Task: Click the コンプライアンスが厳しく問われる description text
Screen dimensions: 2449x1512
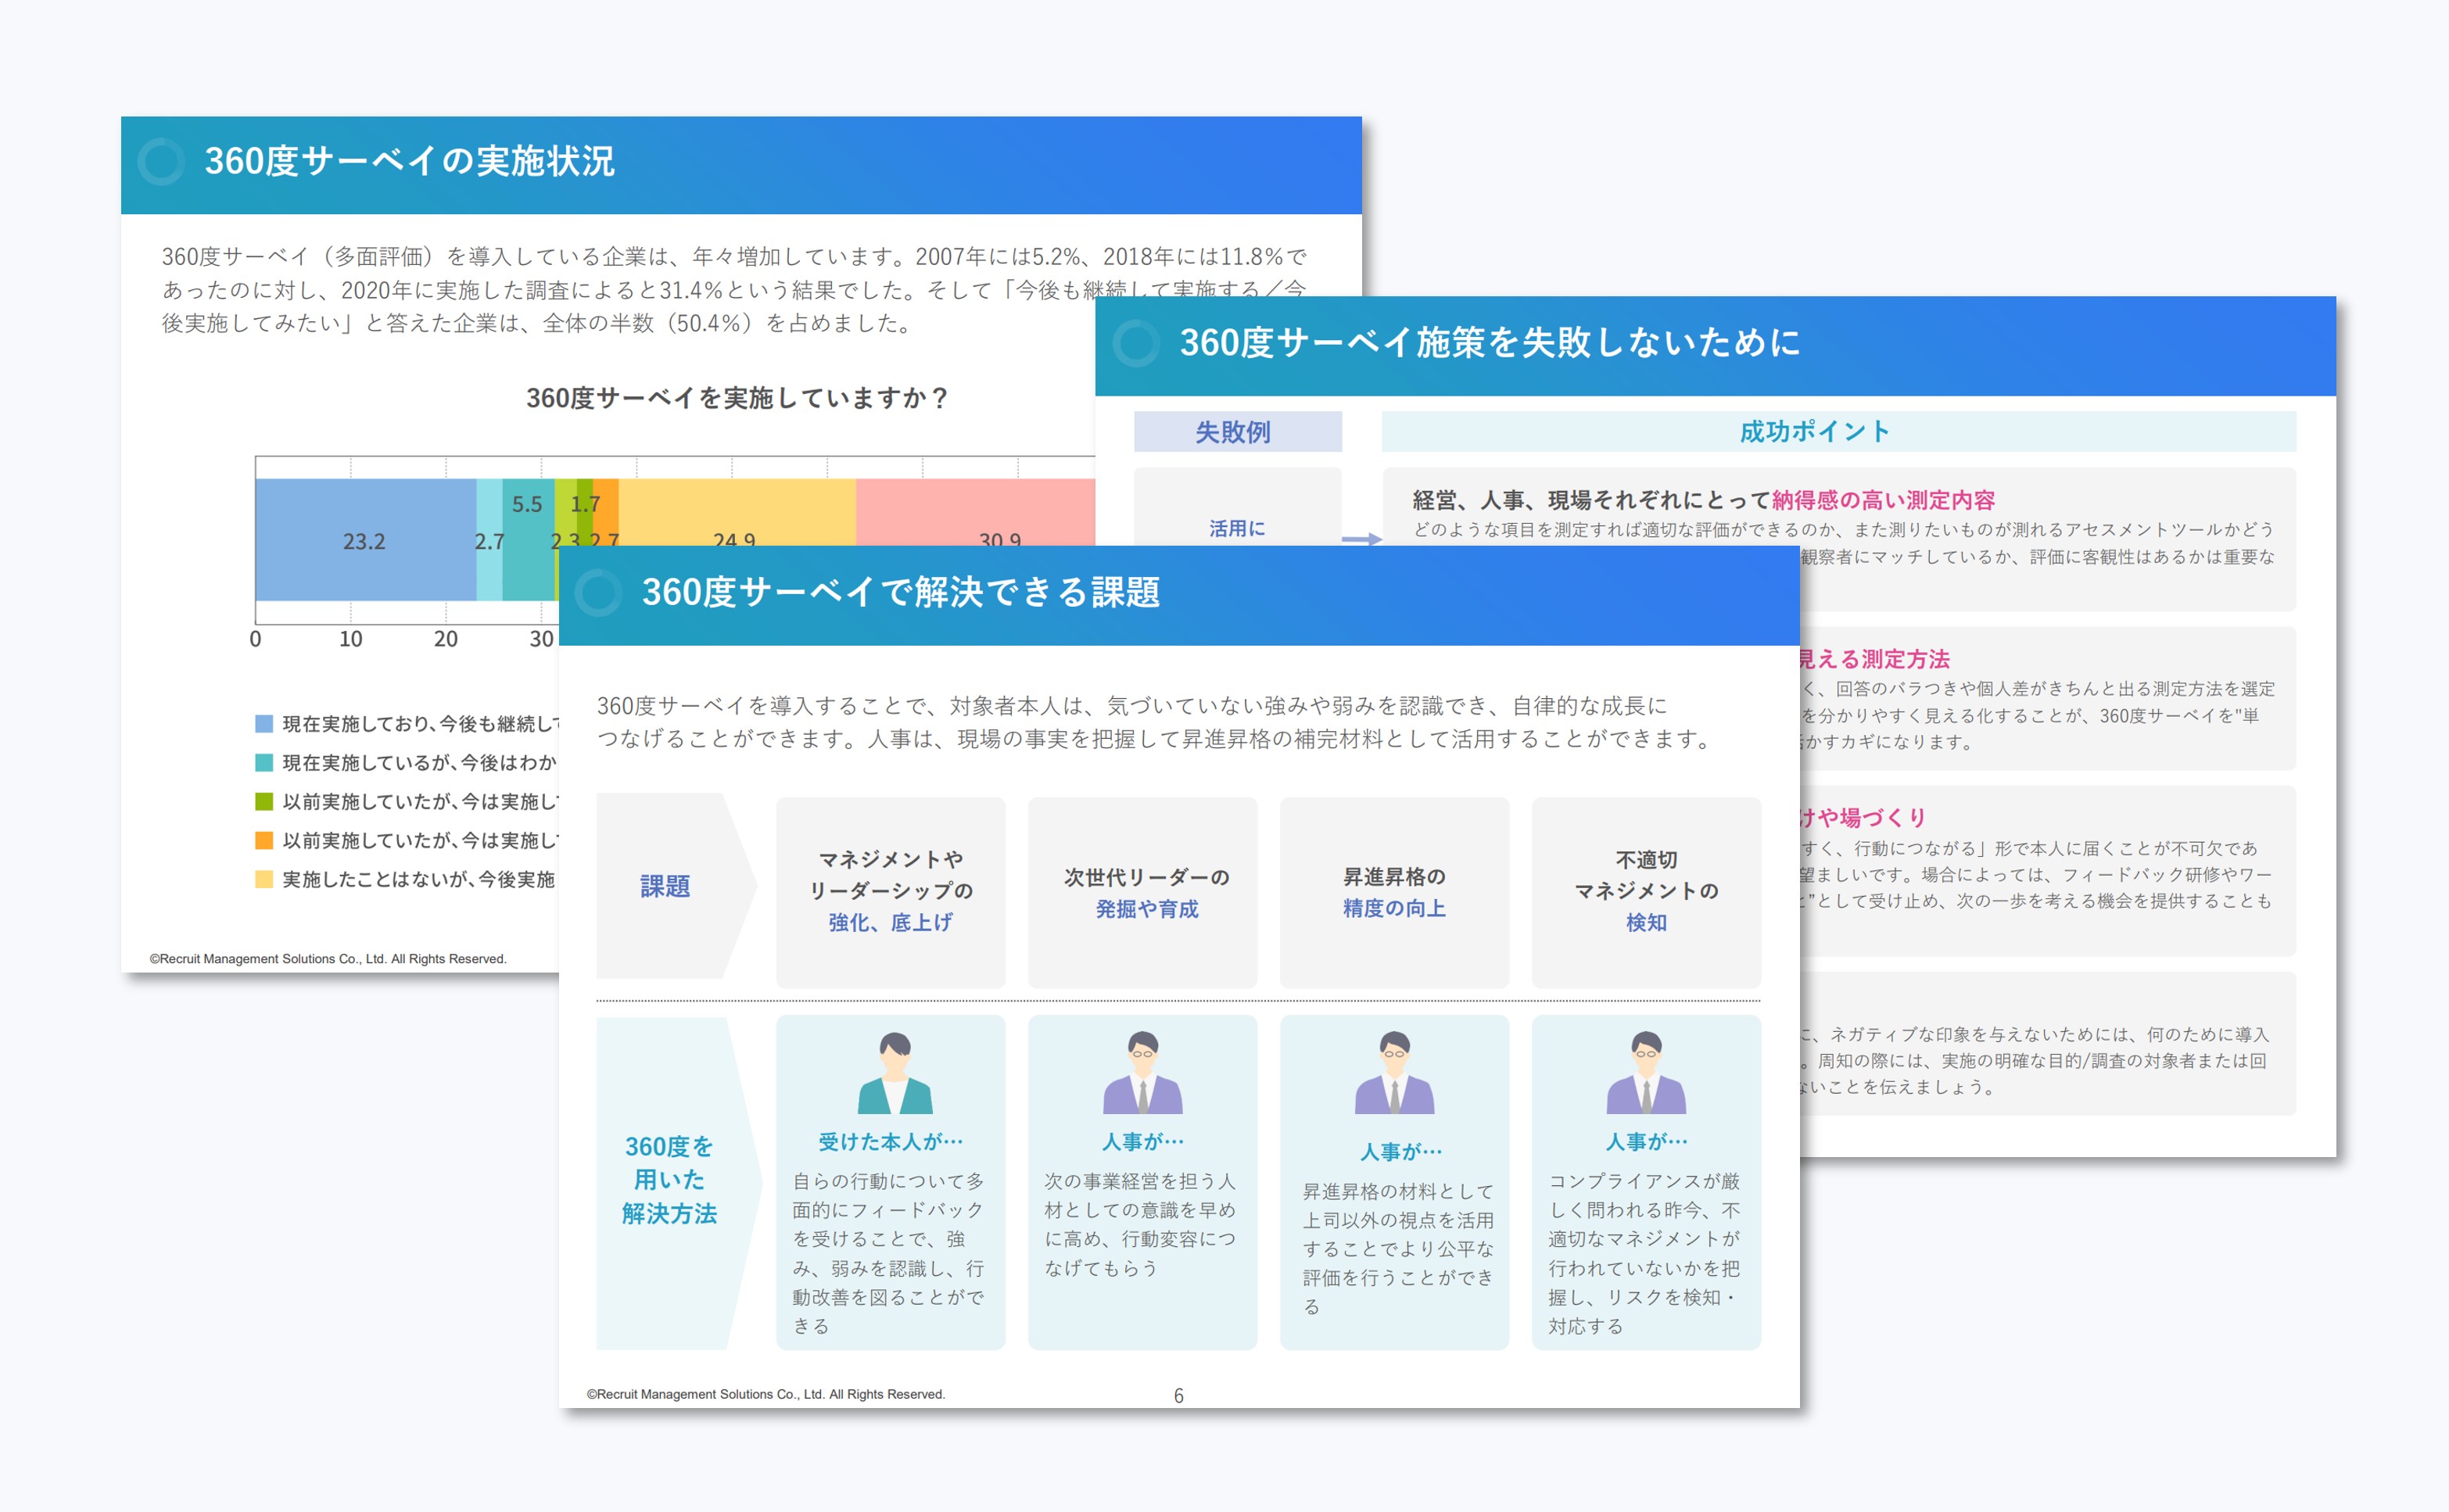Action: coord(1645,1253)
